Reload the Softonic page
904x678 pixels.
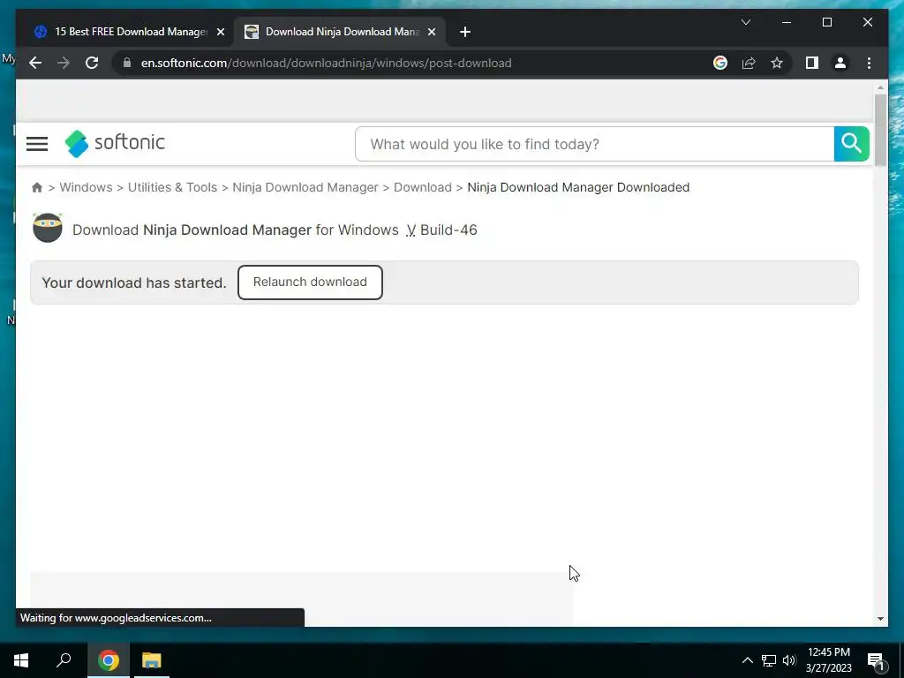92,63
